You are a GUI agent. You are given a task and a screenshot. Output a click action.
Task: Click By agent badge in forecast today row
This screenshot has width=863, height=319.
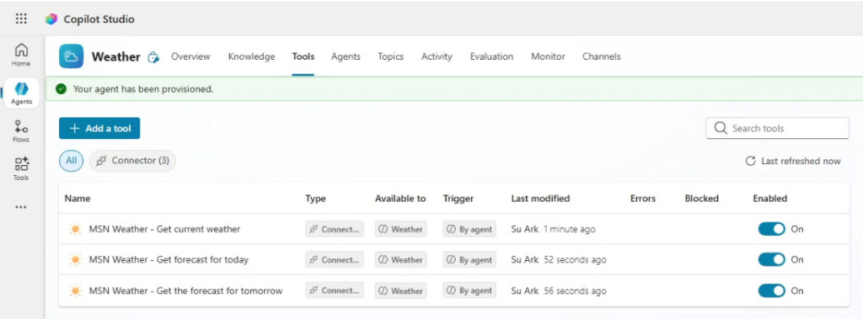[x=469, y=259]
